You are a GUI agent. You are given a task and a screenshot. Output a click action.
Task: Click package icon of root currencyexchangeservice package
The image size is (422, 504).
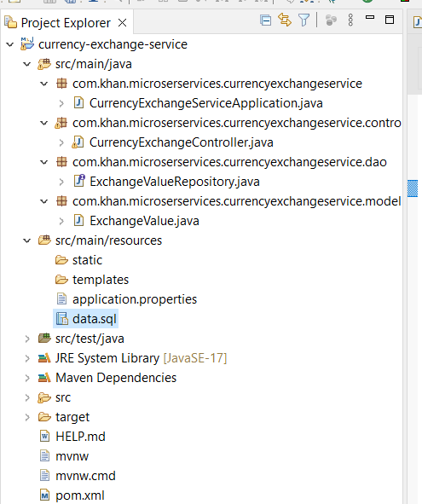(61, 84)
